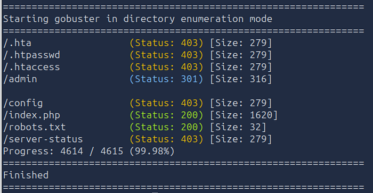Click the /config path entry
The width and height of the screenshot is (373, 193).
tap(23, 103)
